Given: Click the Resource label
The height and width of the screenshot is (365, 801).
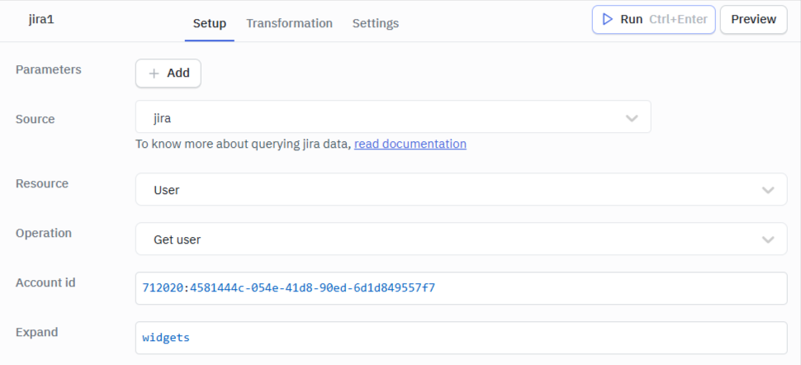Looking at the screenshot, I should point(42,183).
